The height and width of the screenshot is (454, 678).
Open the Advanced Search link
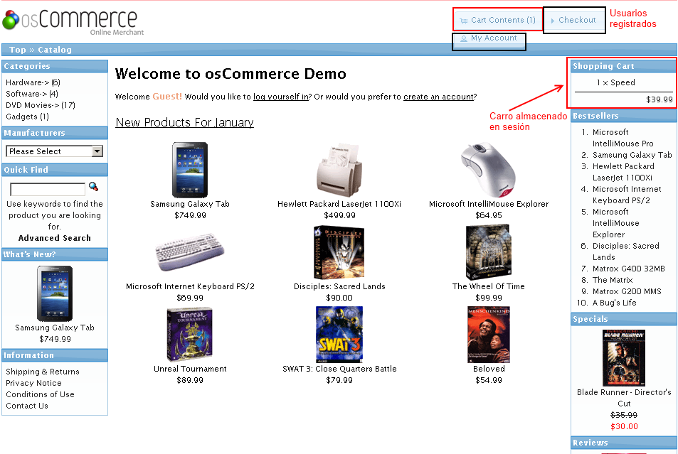(55, 238)
